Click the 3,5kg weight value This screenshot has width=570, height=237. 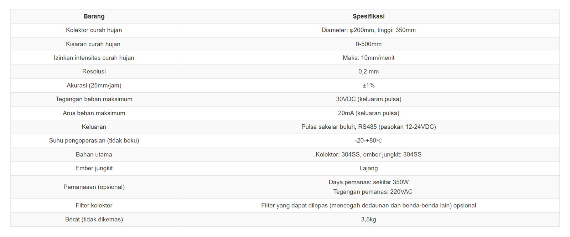click(368, 220)
